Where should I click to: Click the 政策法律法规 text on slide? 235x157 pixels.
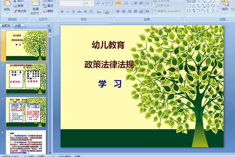point(109,64)
